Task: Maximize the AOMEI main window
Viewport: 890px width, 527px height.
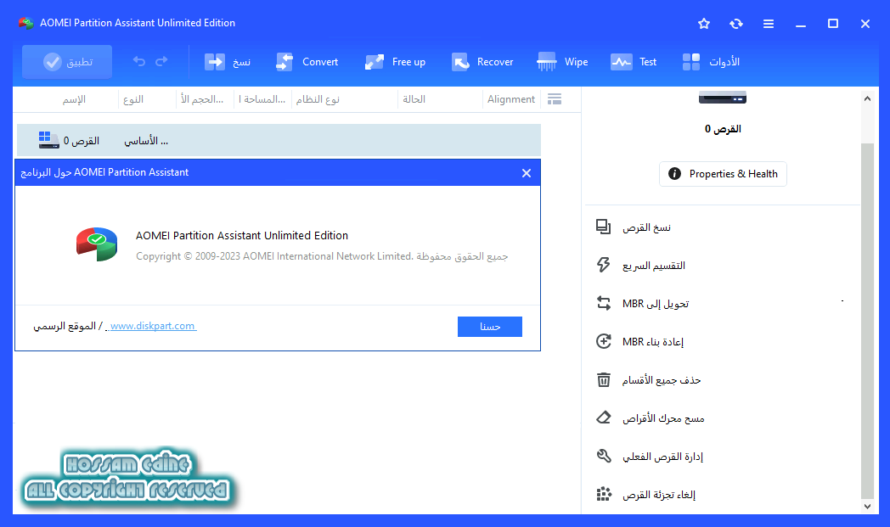Action: coord(833,24)
